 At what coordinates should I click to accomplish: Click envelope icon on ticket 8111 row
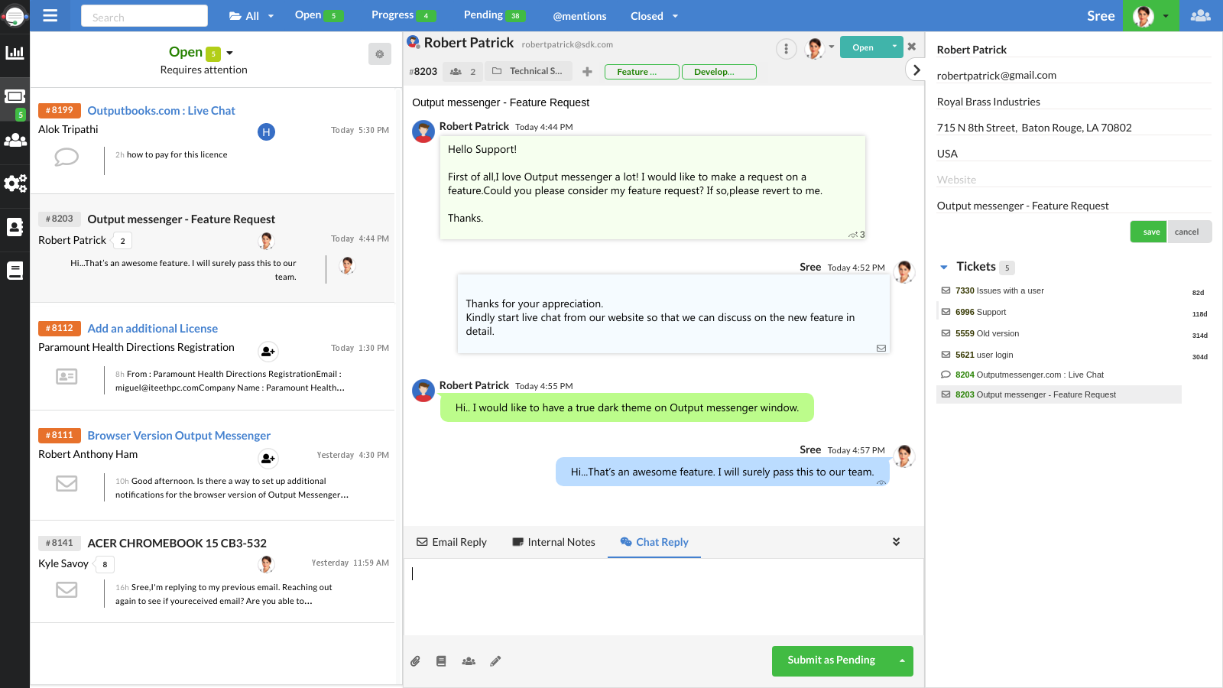[x=67, y=484]
